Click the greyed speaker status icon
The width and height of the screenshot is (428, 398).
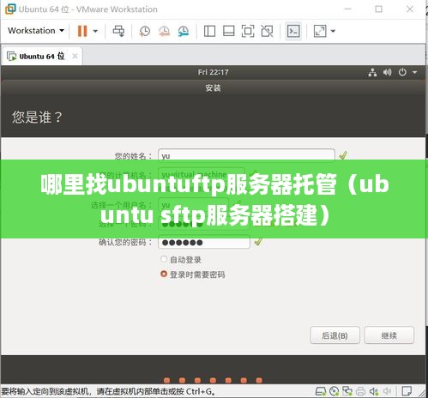pos(387,391)
